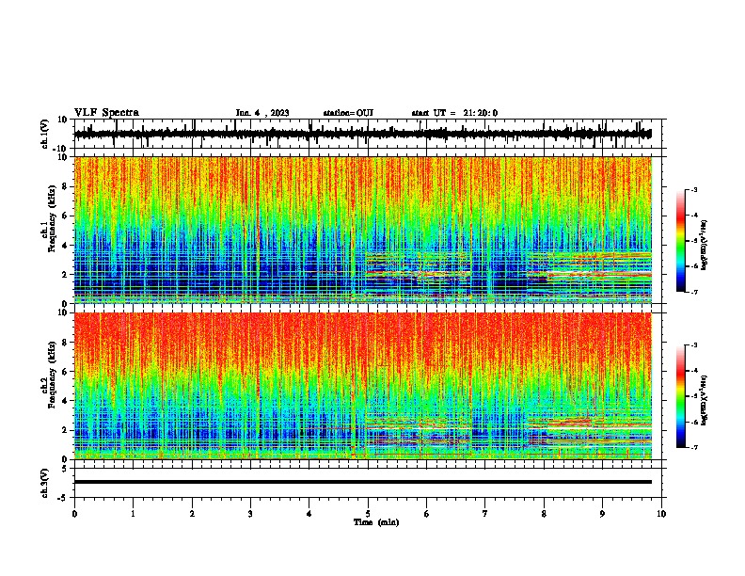
Task: Click time axis tick label 3
Action: (x=250, y=514)
